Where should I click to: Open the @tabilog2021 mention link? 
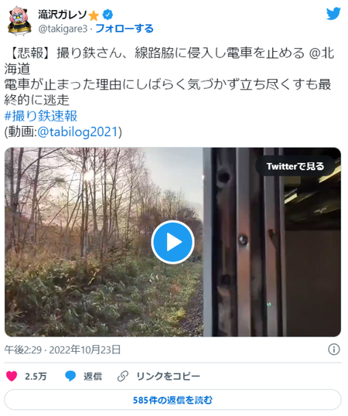pyautogui.click(x=77, y=131)
